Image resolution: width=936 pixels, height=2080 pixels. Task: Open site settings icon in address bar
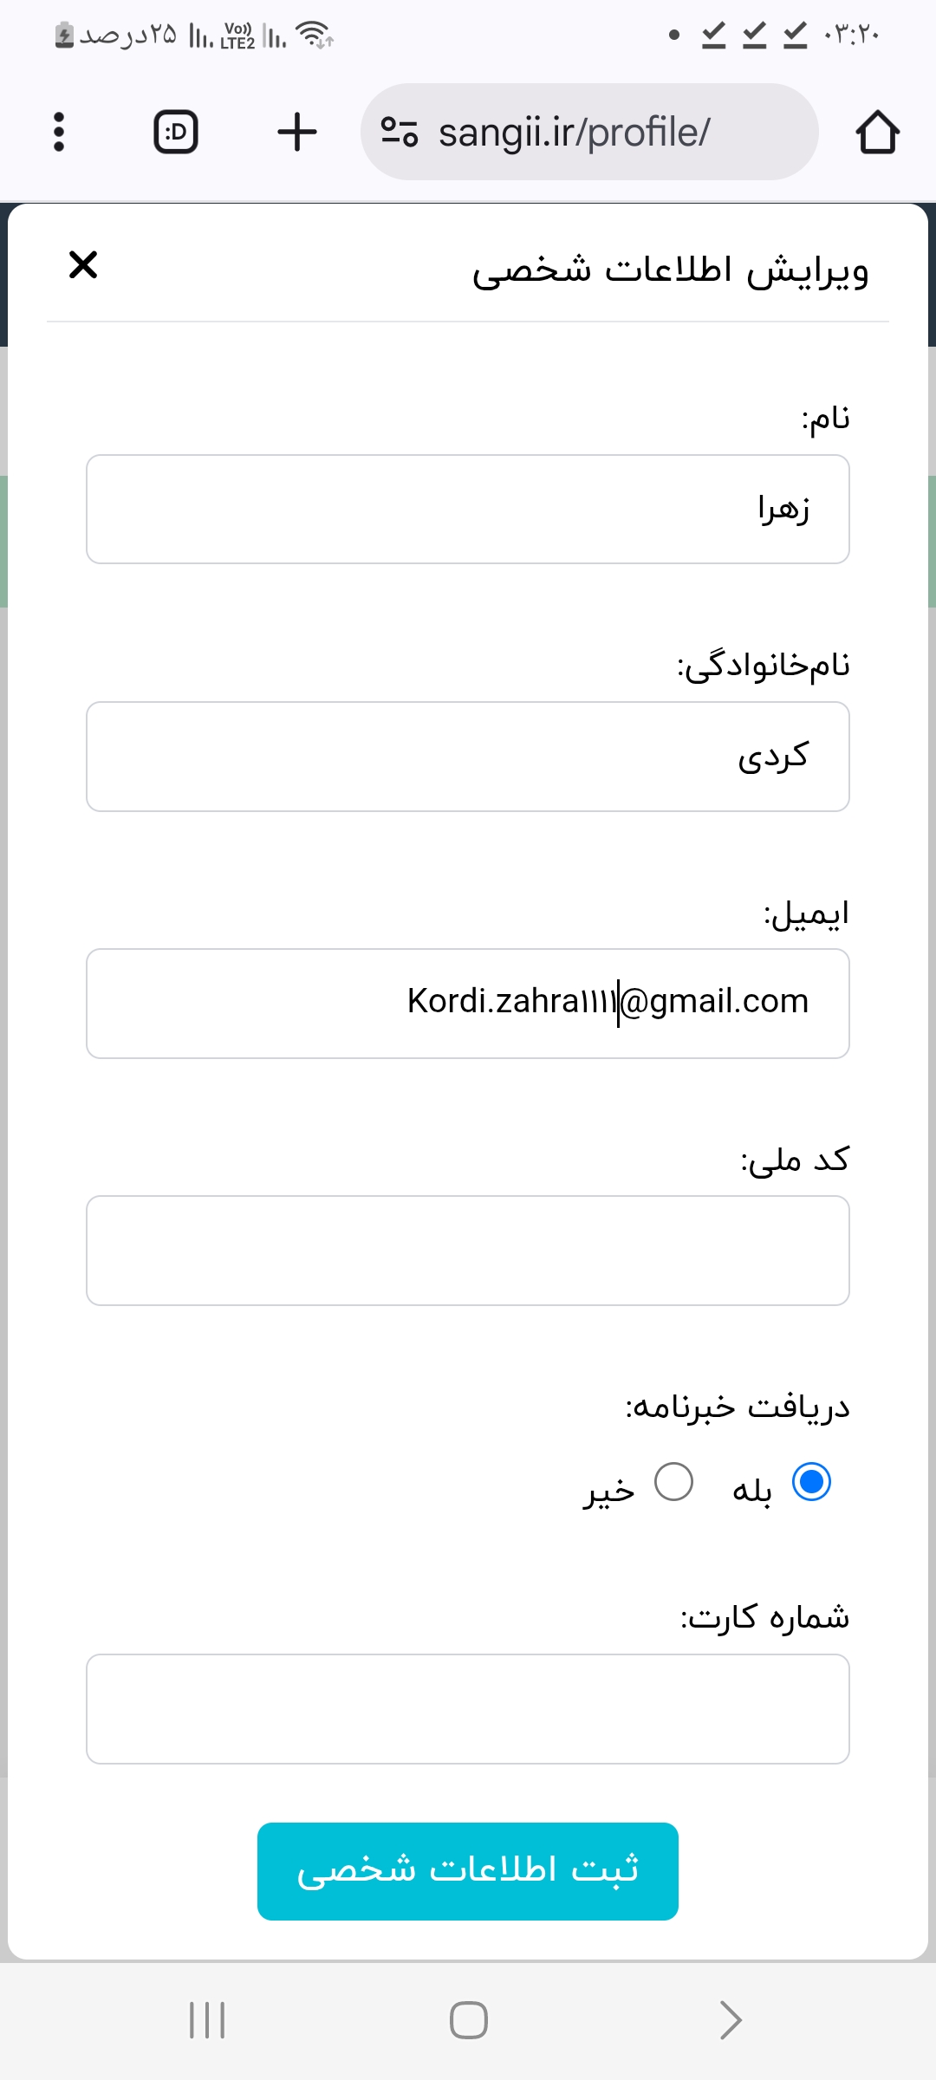(400, 132)
